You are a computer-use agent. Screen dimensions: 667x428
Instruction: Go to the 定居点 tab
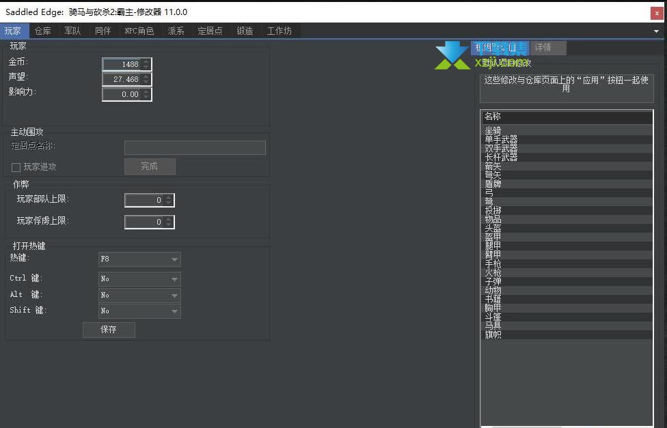pyautogui.click(x=210, y=31)
